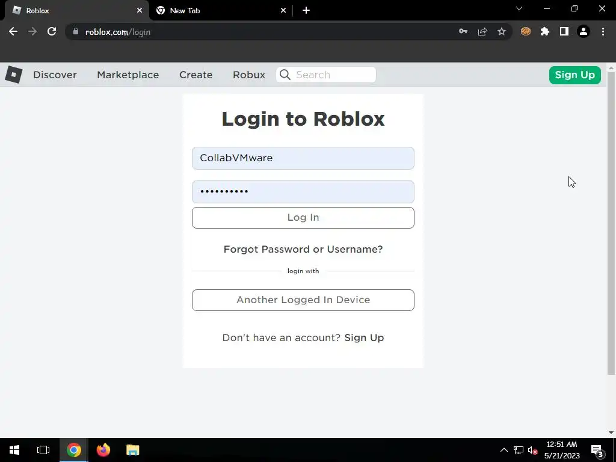Open the Marketplace menu item

(128, 75)
